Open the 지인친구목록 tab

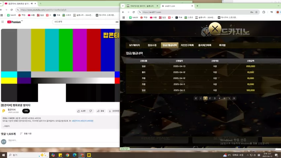click(x=187, y=45)
